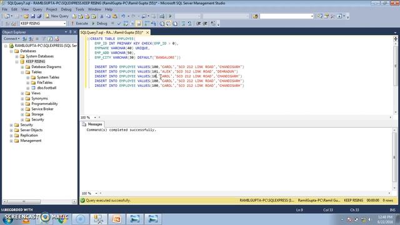400x225 pixels.
Task: Increase indent toolbar icon
Action: pyautogui.click(x=205, y=23)
